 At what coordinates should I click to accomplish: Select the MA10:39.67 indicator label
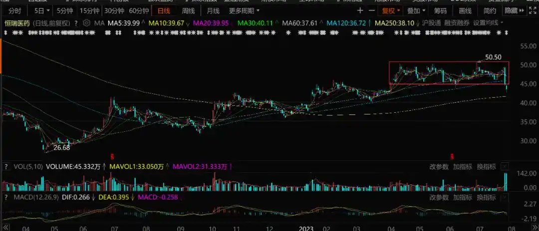165,24
